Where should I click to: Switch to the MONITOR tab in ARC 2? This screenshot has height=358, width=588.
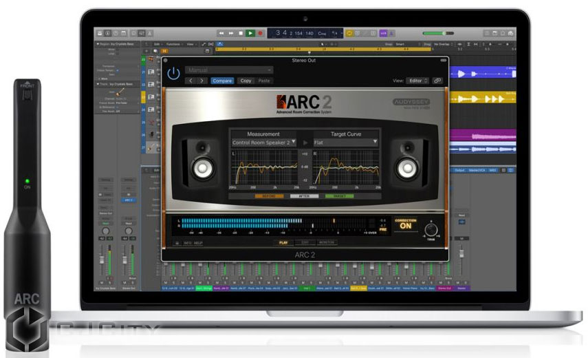click(x=327, y=243)
